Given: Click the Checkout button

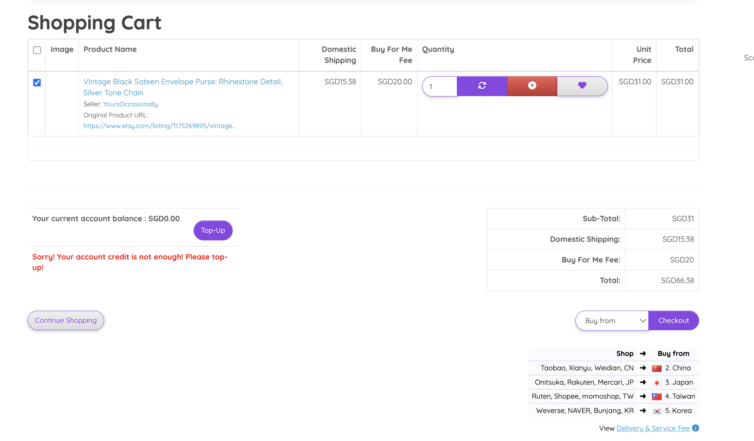Looking at the screenshot, I should 673,321.
